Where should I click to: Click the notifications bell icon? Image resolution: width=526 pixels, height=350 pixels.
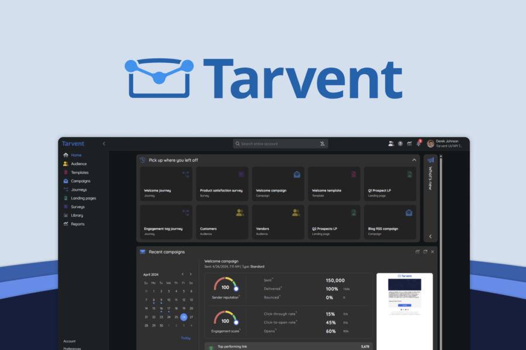[418, 143]
